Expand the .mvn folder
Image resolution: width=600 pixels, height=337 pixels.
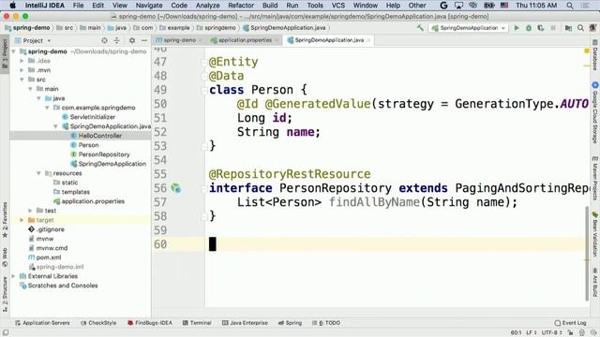22,70
